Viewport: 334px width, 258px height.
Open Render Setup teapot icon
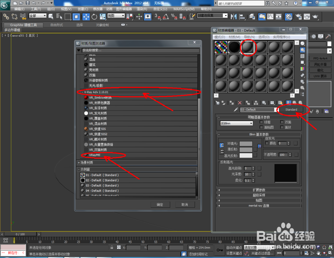click(298, 17)
